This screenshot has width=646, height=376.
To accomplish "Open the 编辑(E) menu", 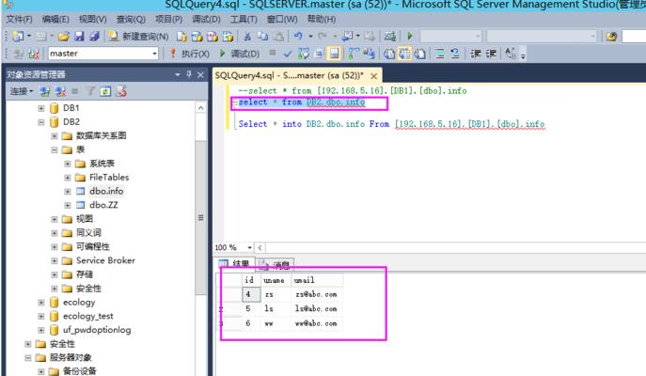I will [x=55, y=20].
